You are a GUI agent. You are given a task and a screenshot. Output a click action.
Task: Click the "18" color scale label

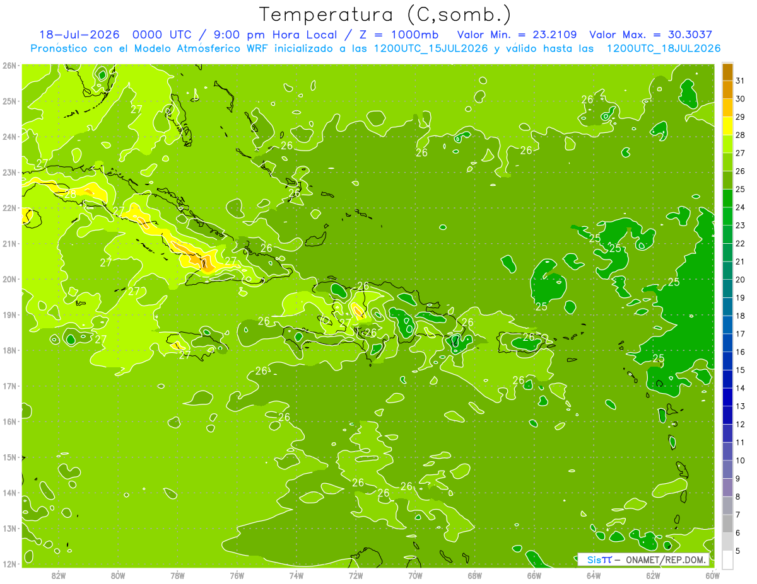[x=741, y=316]
